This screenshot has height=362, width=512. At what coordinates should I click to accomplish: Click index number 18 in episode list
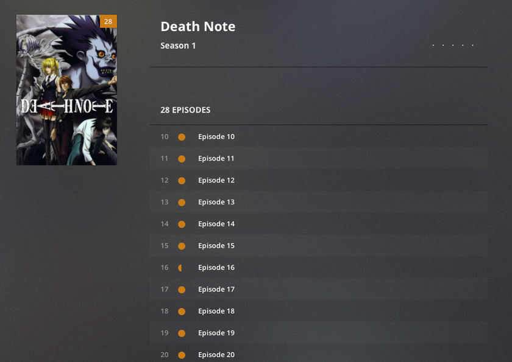click(x=164, y=312)
